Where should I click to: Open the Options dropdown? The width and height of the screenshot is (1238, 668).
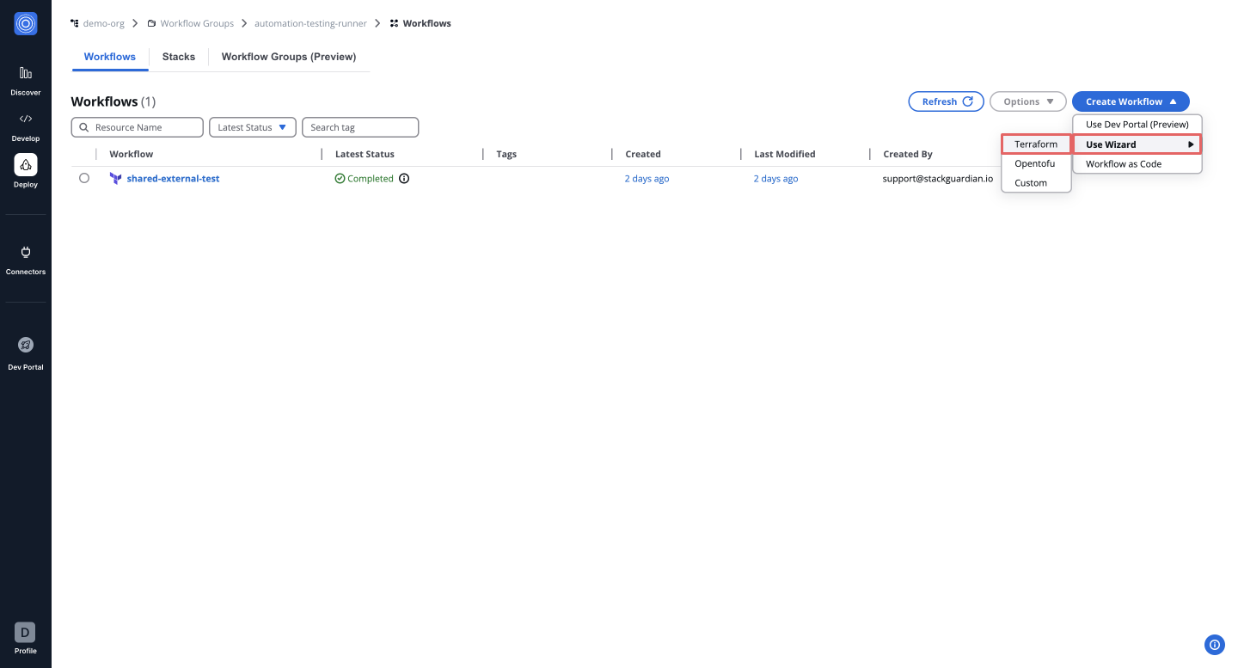(1028, 101)
